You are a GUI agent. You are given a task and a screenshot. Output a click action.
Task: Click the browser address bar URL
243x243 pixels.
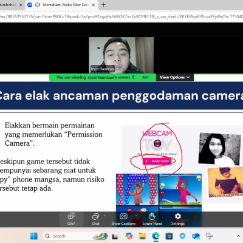pyautogui.click(x=122, y=17)
